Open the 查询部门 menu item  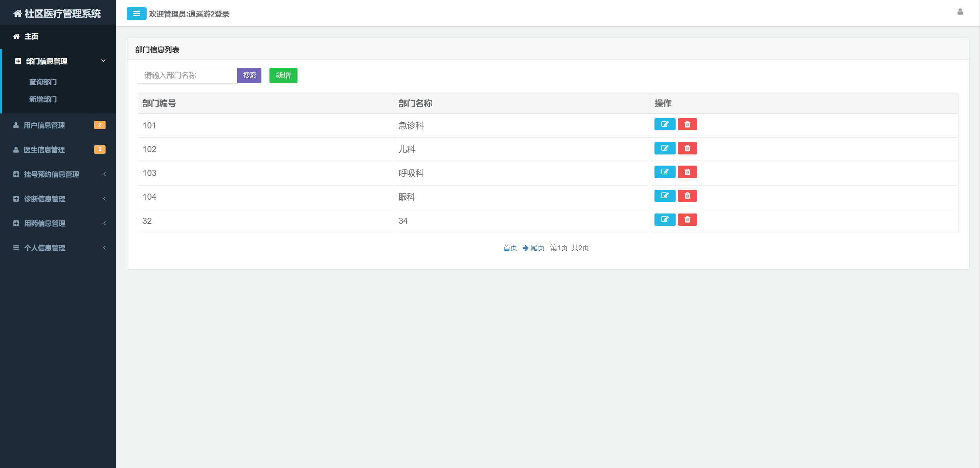coord(43,82)
